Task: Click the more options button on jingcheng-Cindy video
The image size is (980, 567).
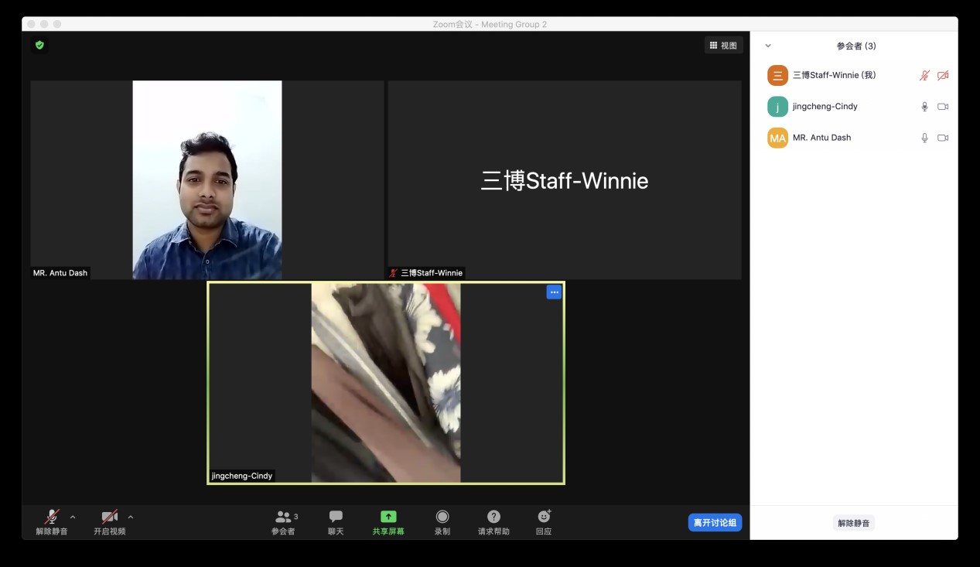Action: (554, 292)
